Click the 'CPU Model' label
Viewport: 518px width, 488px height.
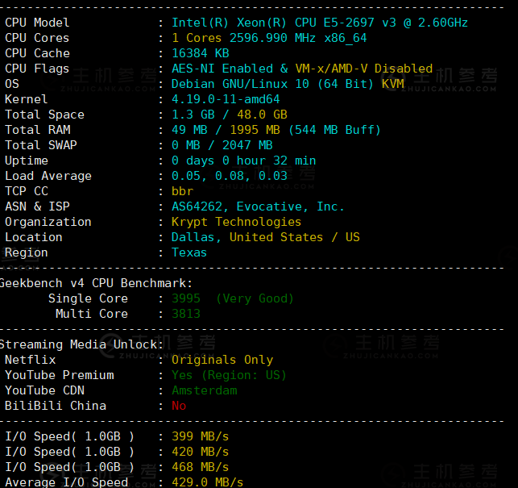pos(37,23)
